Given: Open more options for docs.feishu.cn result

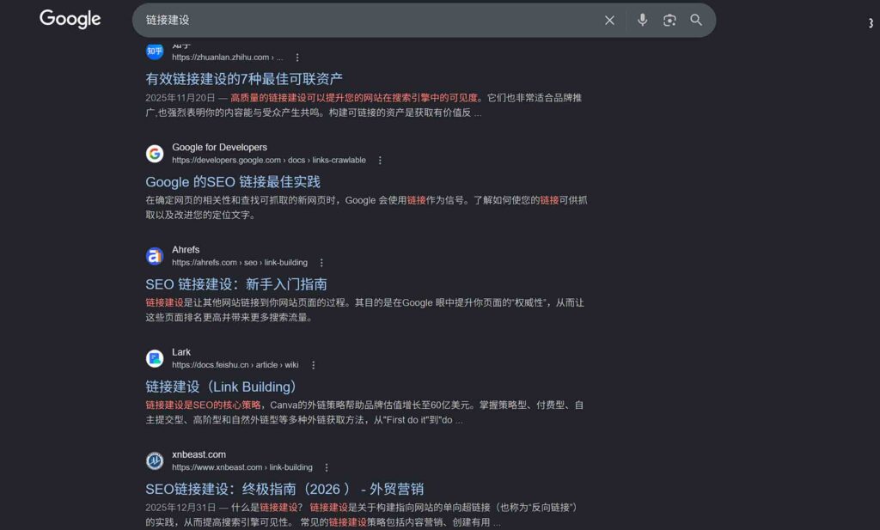Looking at the screenshot, I should point(313,364).
